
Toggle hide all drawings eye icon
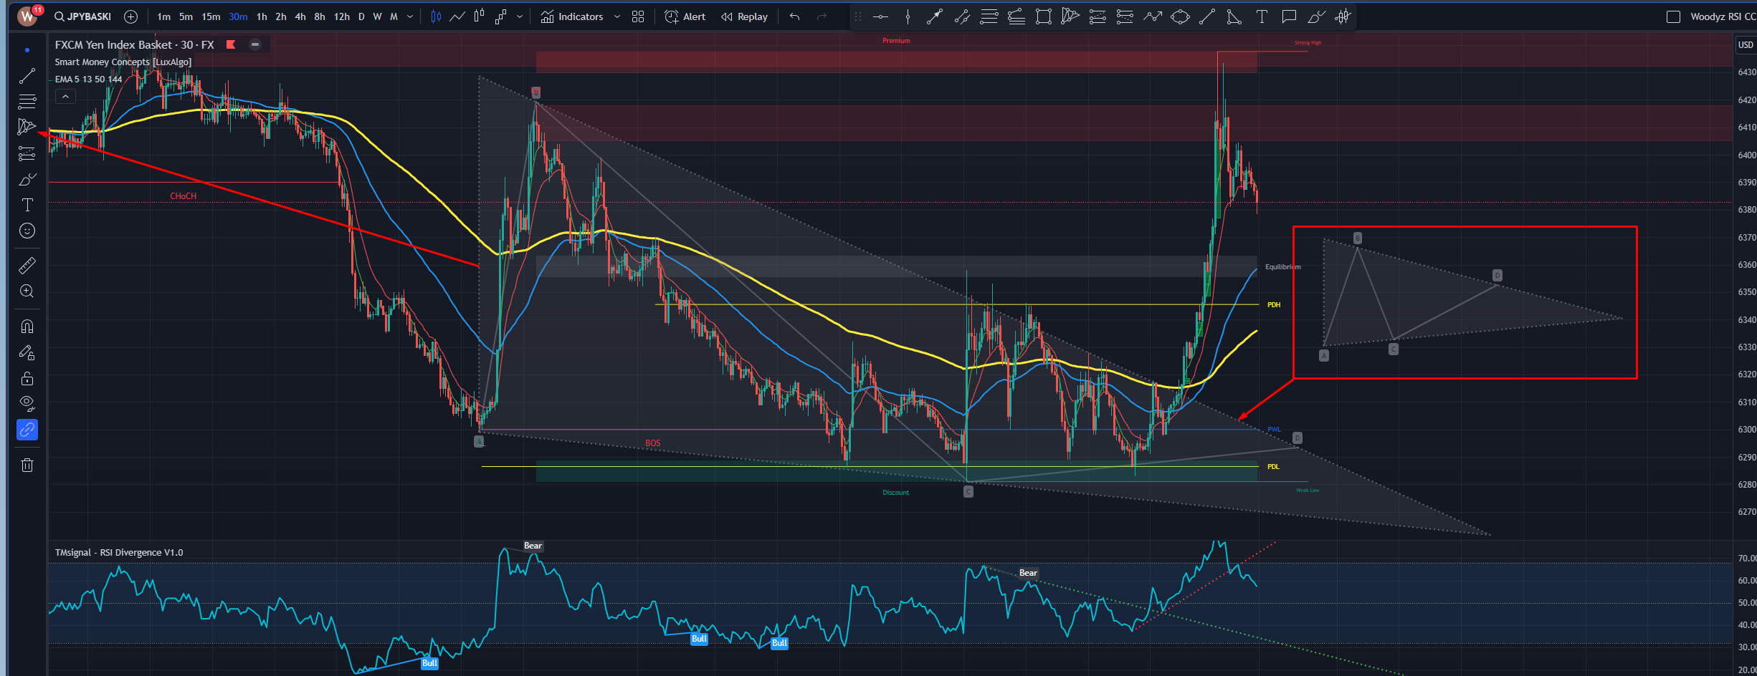click(27, 404)
